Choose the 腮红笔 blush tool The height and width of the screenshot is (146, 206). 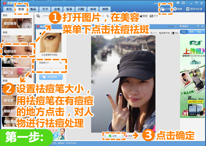(x=17, y=73)
